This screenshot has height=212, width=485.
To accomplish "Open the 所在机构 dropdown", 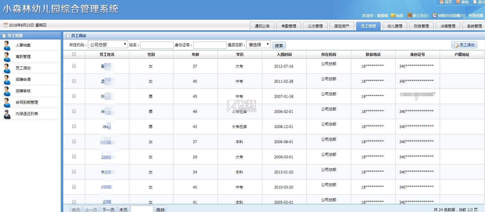I will click(108, 45).
